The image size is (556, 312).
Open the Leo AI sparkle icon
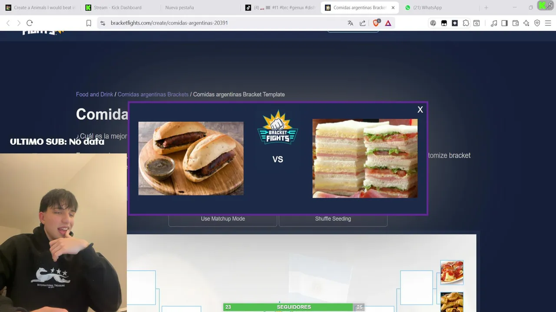[x=526, y=23]
